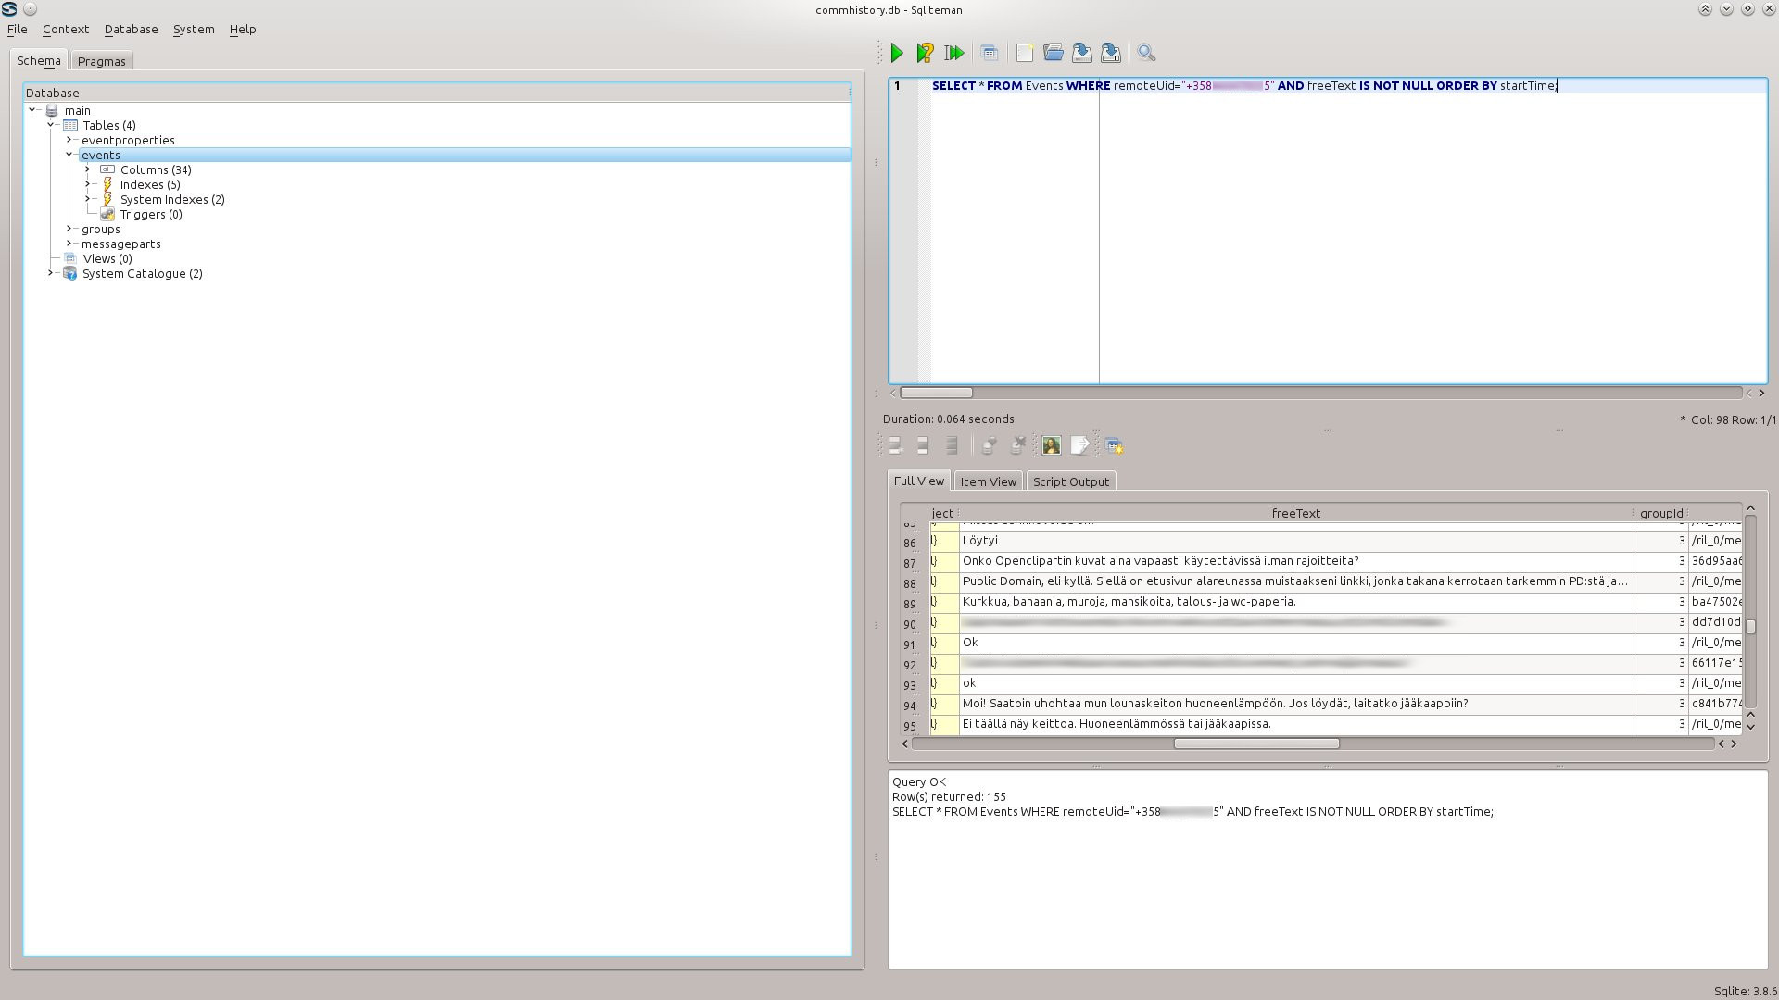
Task: Expand Indexes (5) under events
Action: coord(88,184)
